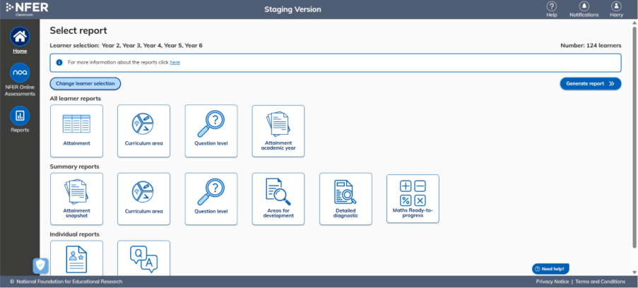
Task: Select Curriculum area under All learner reports
Action: pos(143,131)
